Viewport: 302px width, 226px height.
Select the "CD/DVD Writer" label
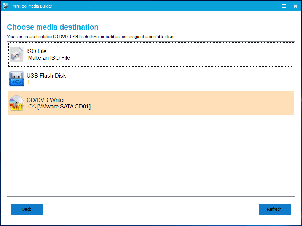(x=46, y=100)
